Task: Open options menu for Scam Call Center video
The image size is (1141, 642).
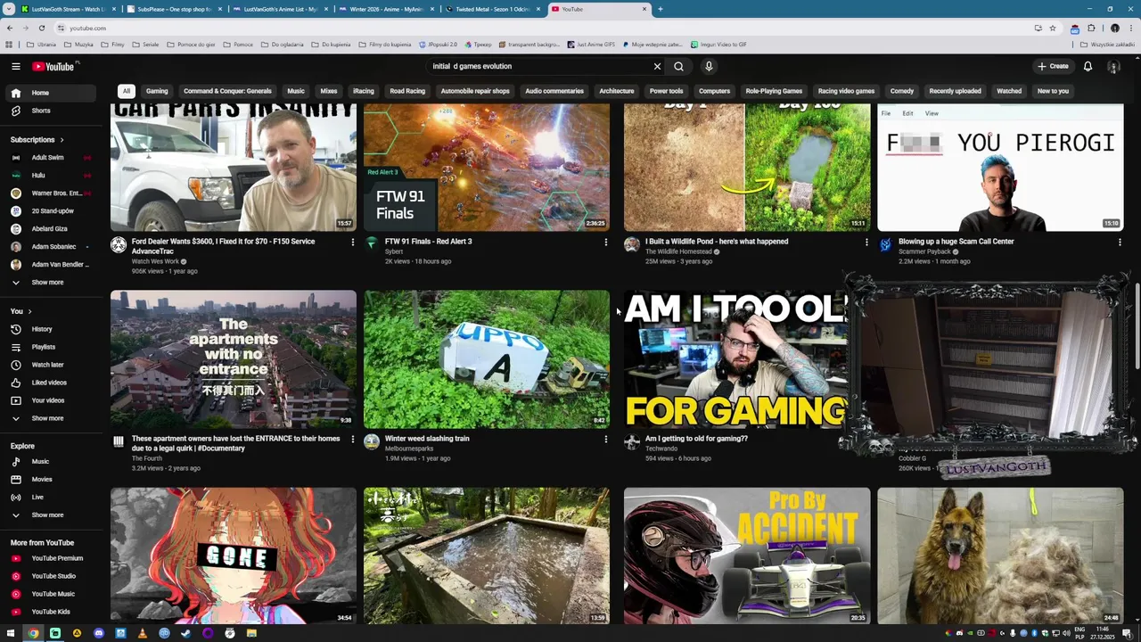Action: tap(1120, 242)
